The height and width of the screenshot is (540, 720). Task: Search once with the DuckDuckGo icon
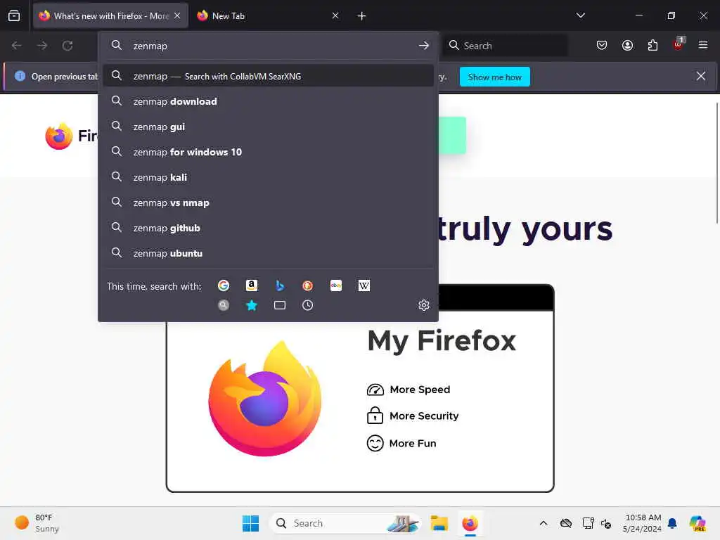[x=308, y=285]
